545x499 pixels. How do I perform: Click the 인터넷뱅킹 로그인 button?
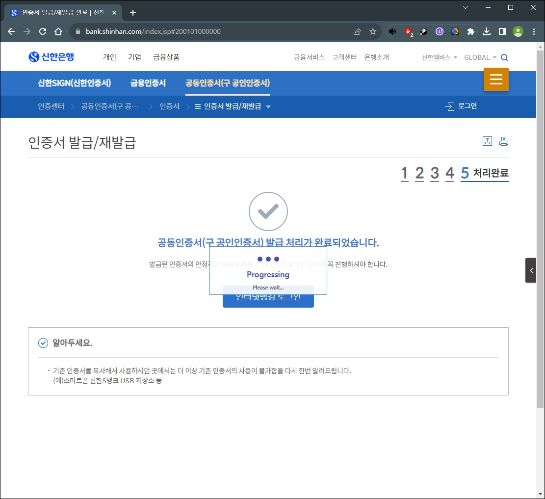[268, 300]
